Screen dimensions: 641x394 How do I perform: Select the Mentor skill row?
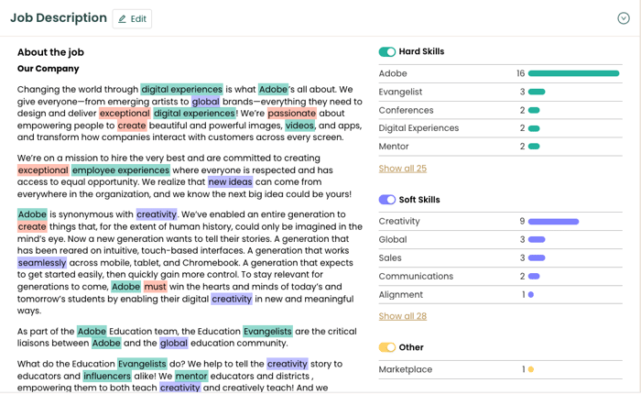(500, 147)
